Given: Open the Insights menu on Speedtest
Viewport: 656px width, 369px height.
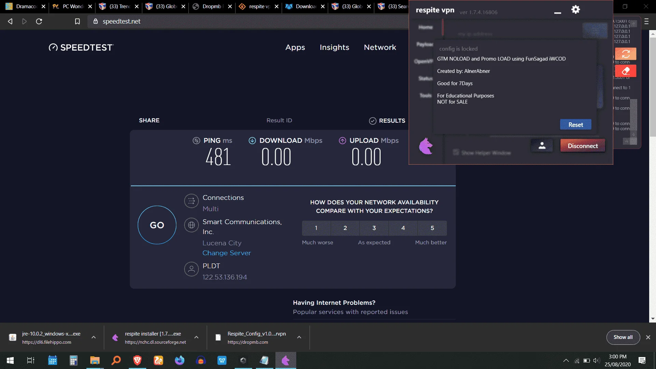Looking at the screenshot, I should (x=334, y=47).
